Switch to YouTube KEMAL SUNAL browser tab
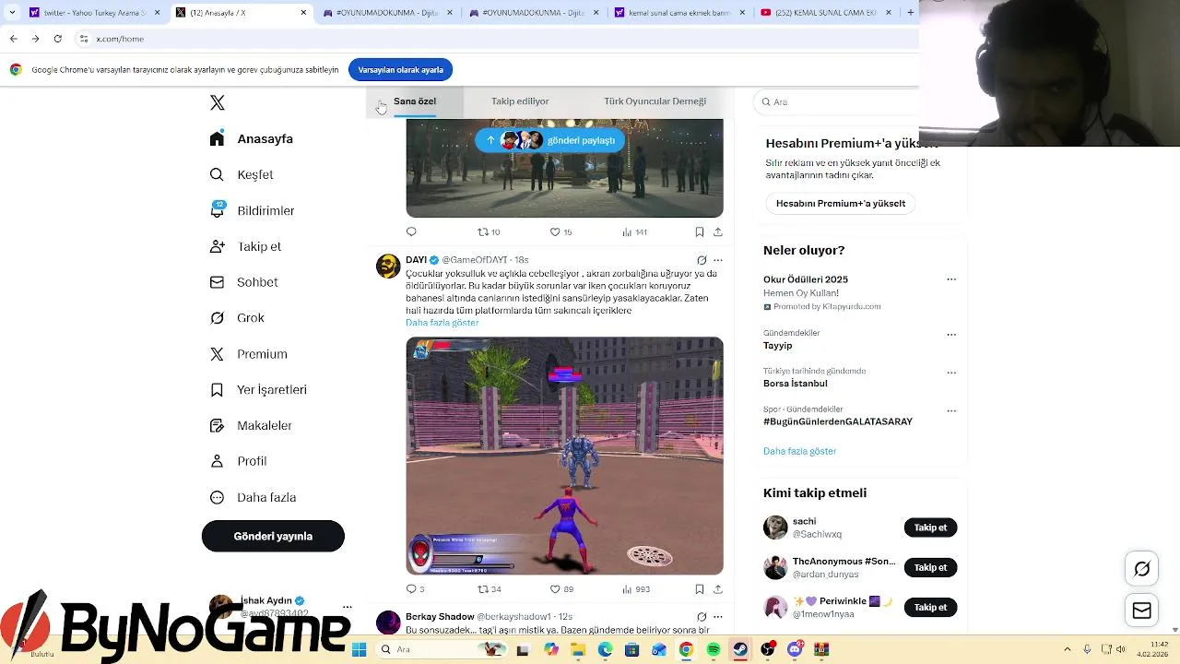Viewport: 1180px width, 664px height. click(826, 13)
